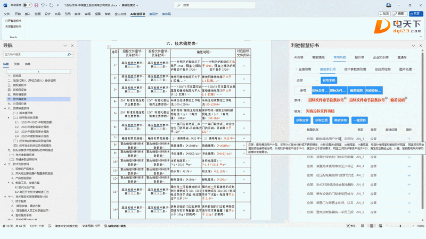Click jump-to-top bar in navigation list
426x239 pixels.
tap(38, 72)
